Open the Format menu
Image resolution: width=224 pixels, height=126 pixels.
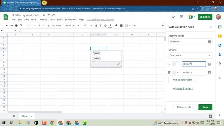(x=43, y=20)
